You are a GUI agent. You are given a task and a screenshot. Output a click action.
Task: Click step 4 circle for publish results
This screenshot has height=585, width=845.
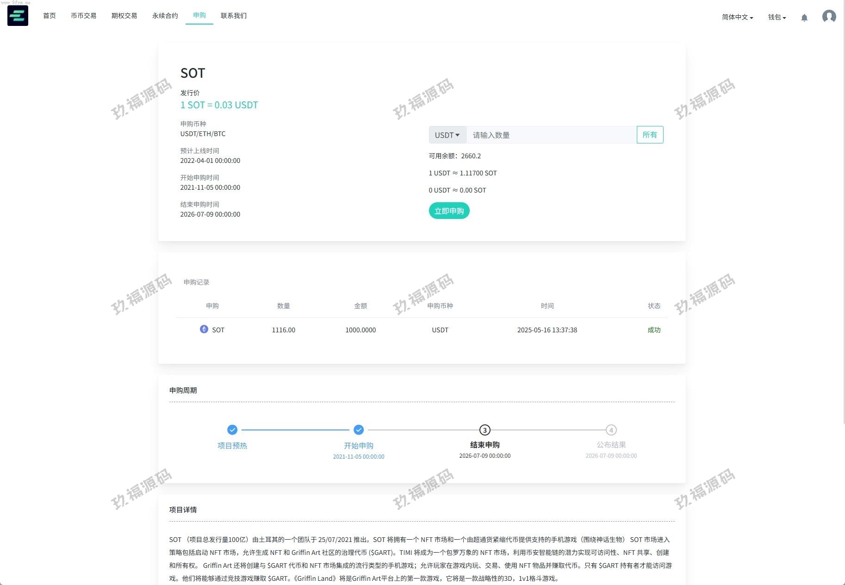click(611, 430)
